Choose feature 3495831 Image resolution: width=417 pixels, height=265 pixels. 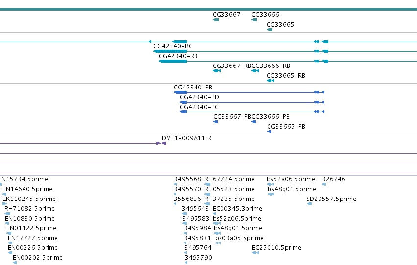pos(197,239)
